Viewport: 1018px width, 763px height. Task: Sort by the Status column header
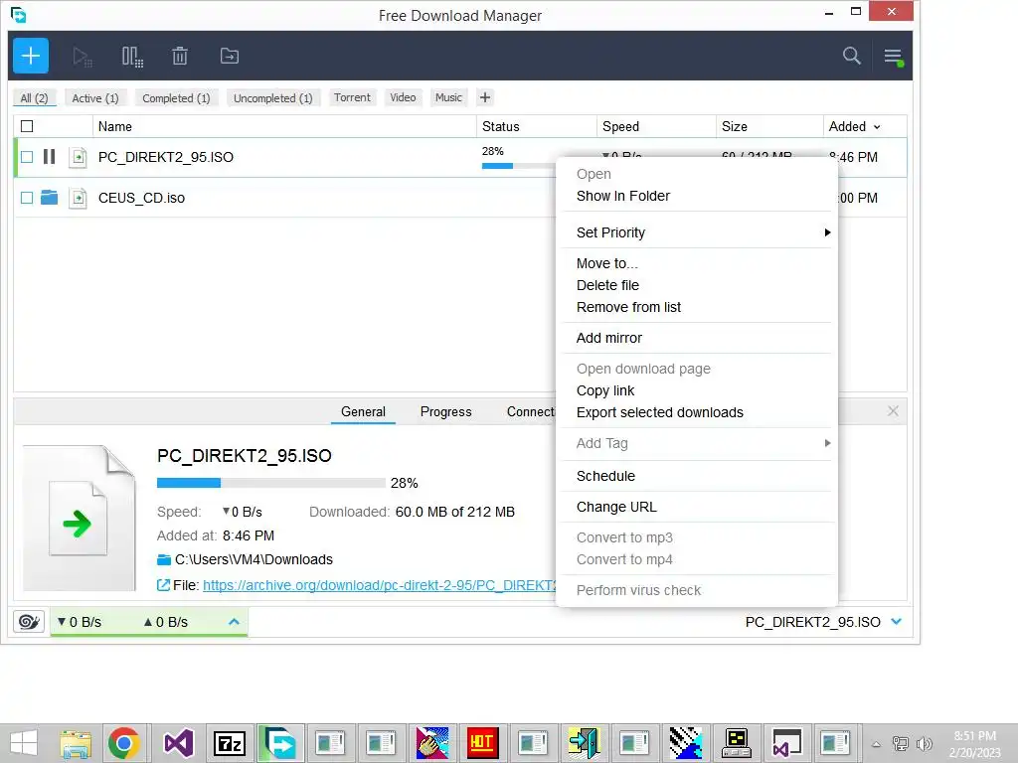coord(536,126)
